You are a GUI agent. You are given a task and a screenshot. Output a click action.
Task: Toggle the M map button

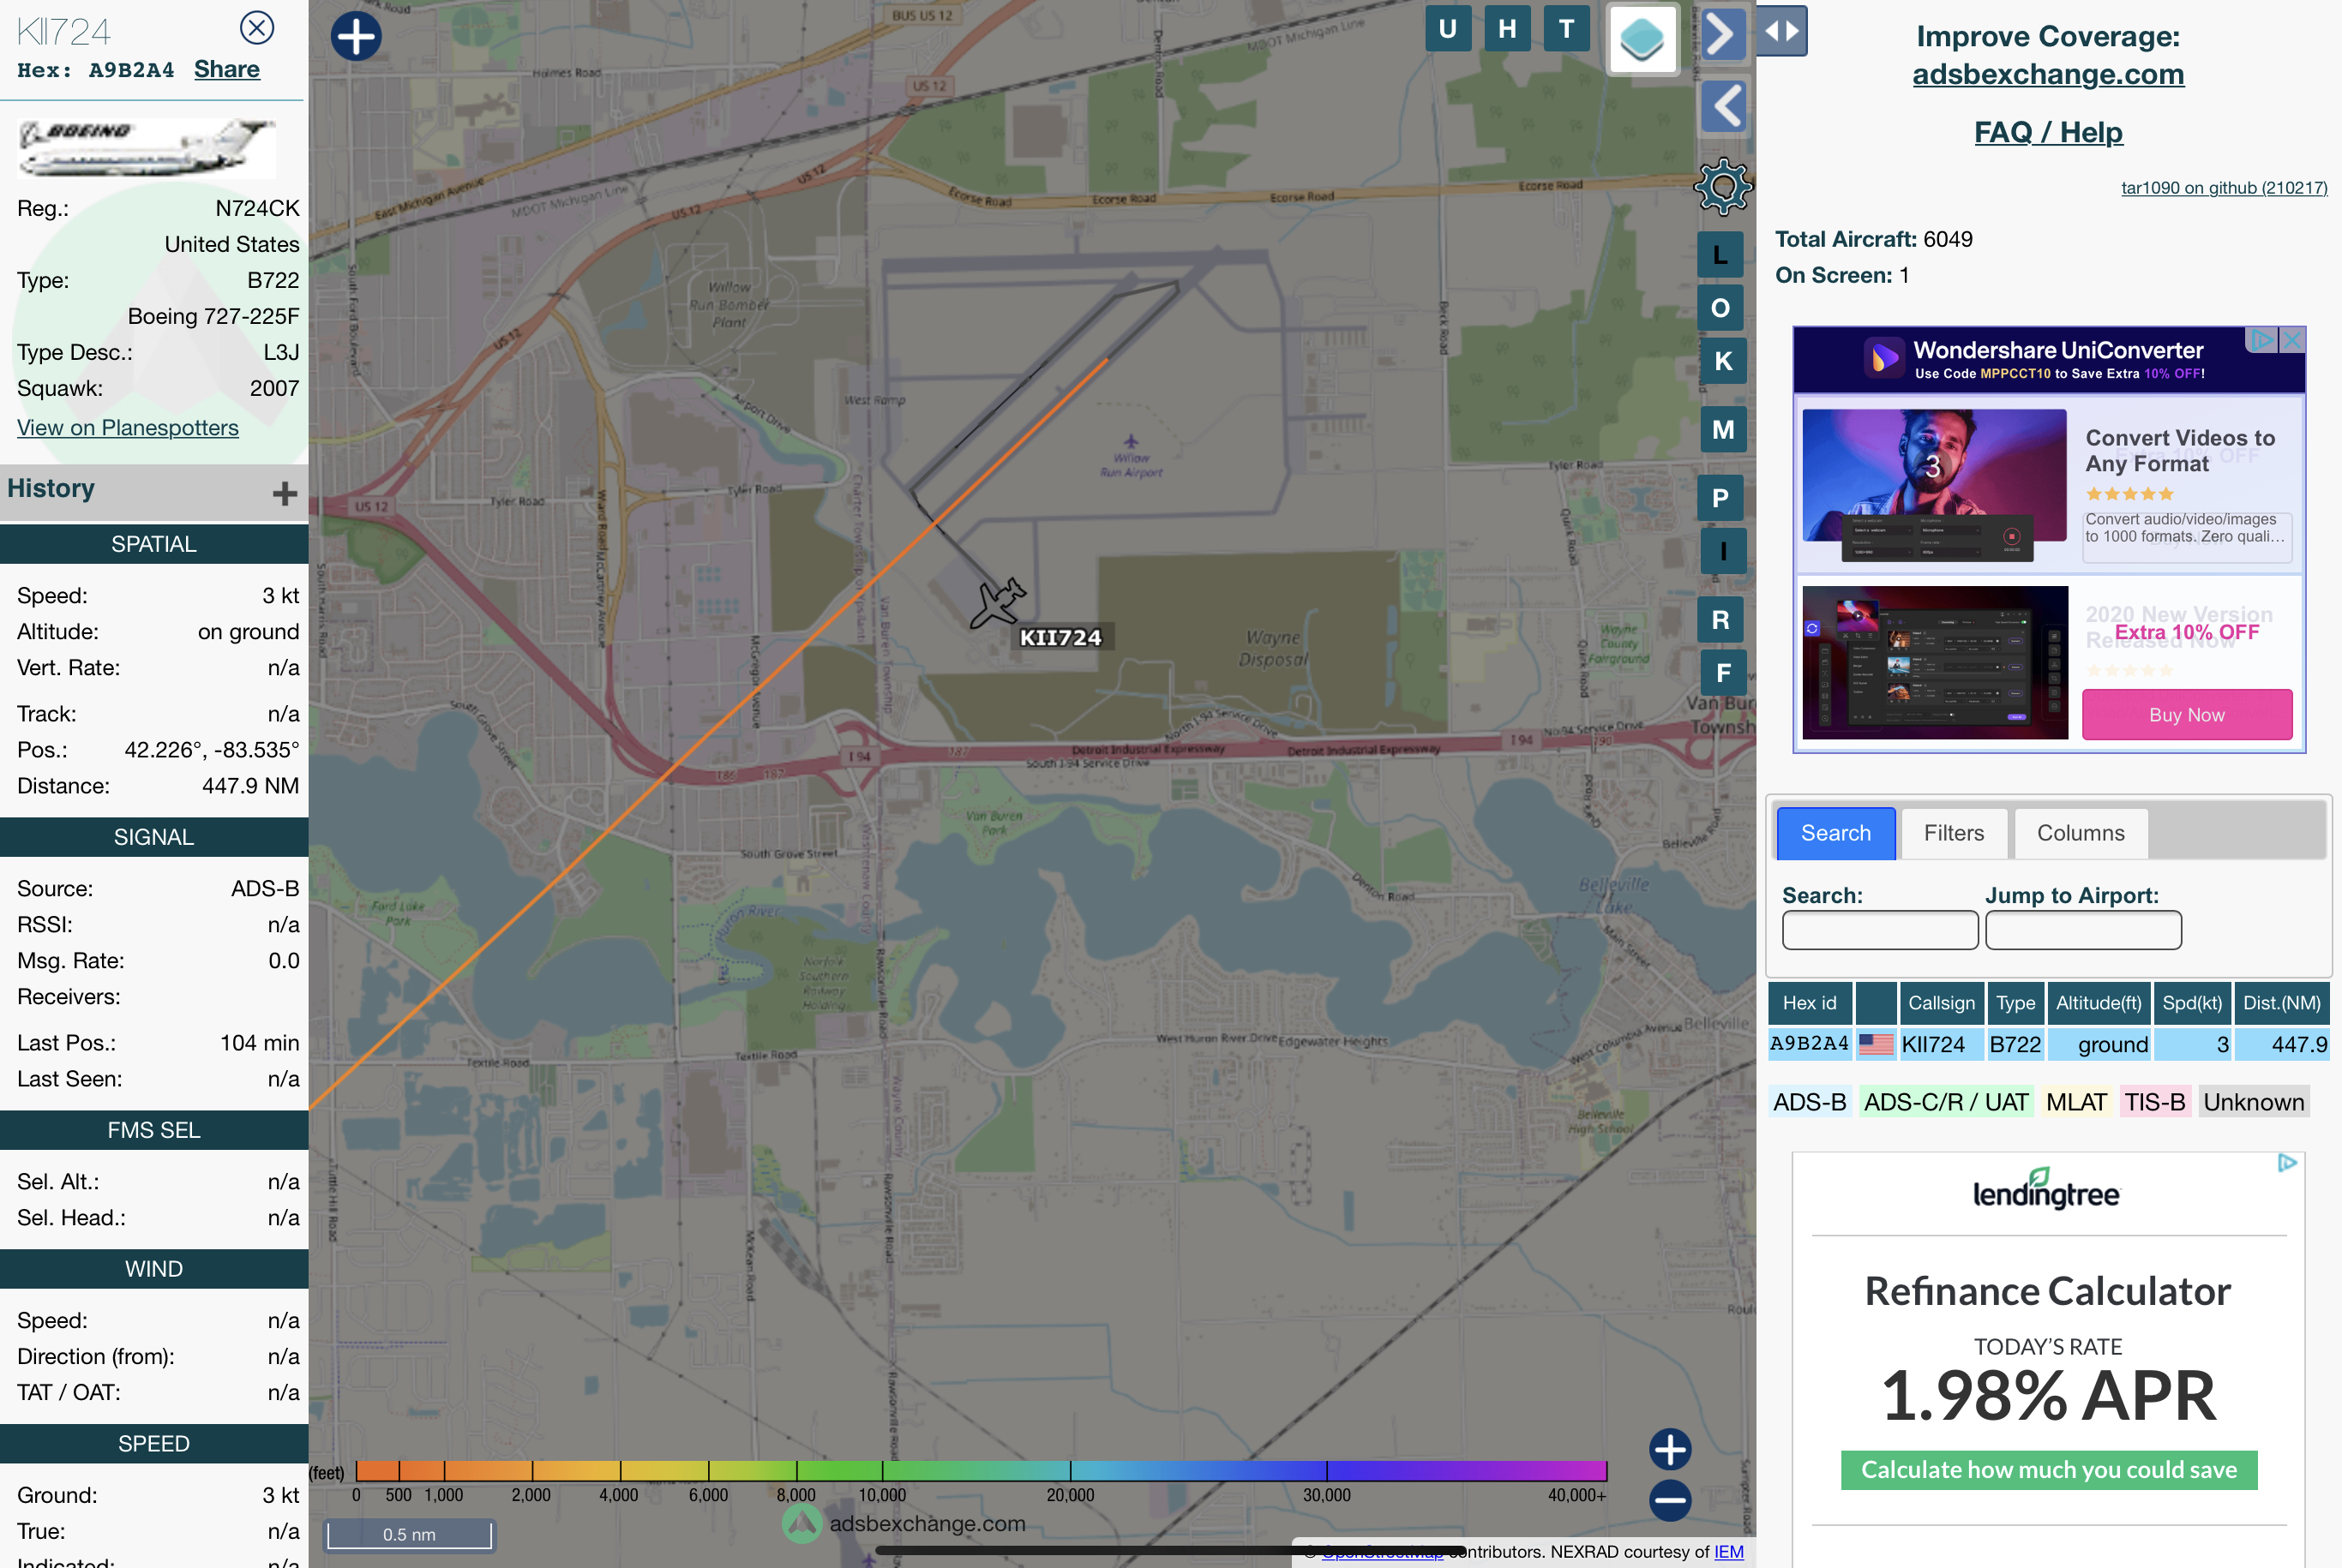1723,430
